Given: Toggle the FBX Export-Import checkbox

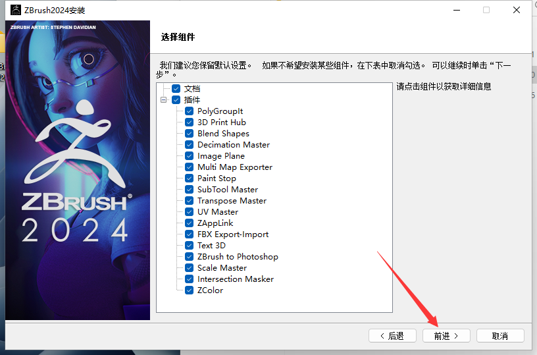Looking at the screenshot, I should pos(189,234).
